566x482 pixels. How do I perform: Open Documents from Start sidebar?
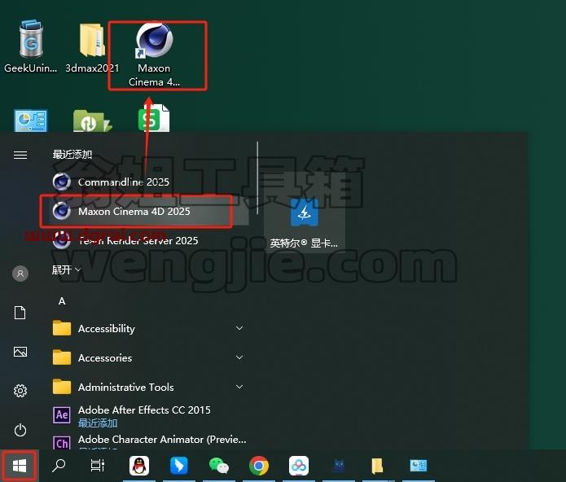coord(20,313)
